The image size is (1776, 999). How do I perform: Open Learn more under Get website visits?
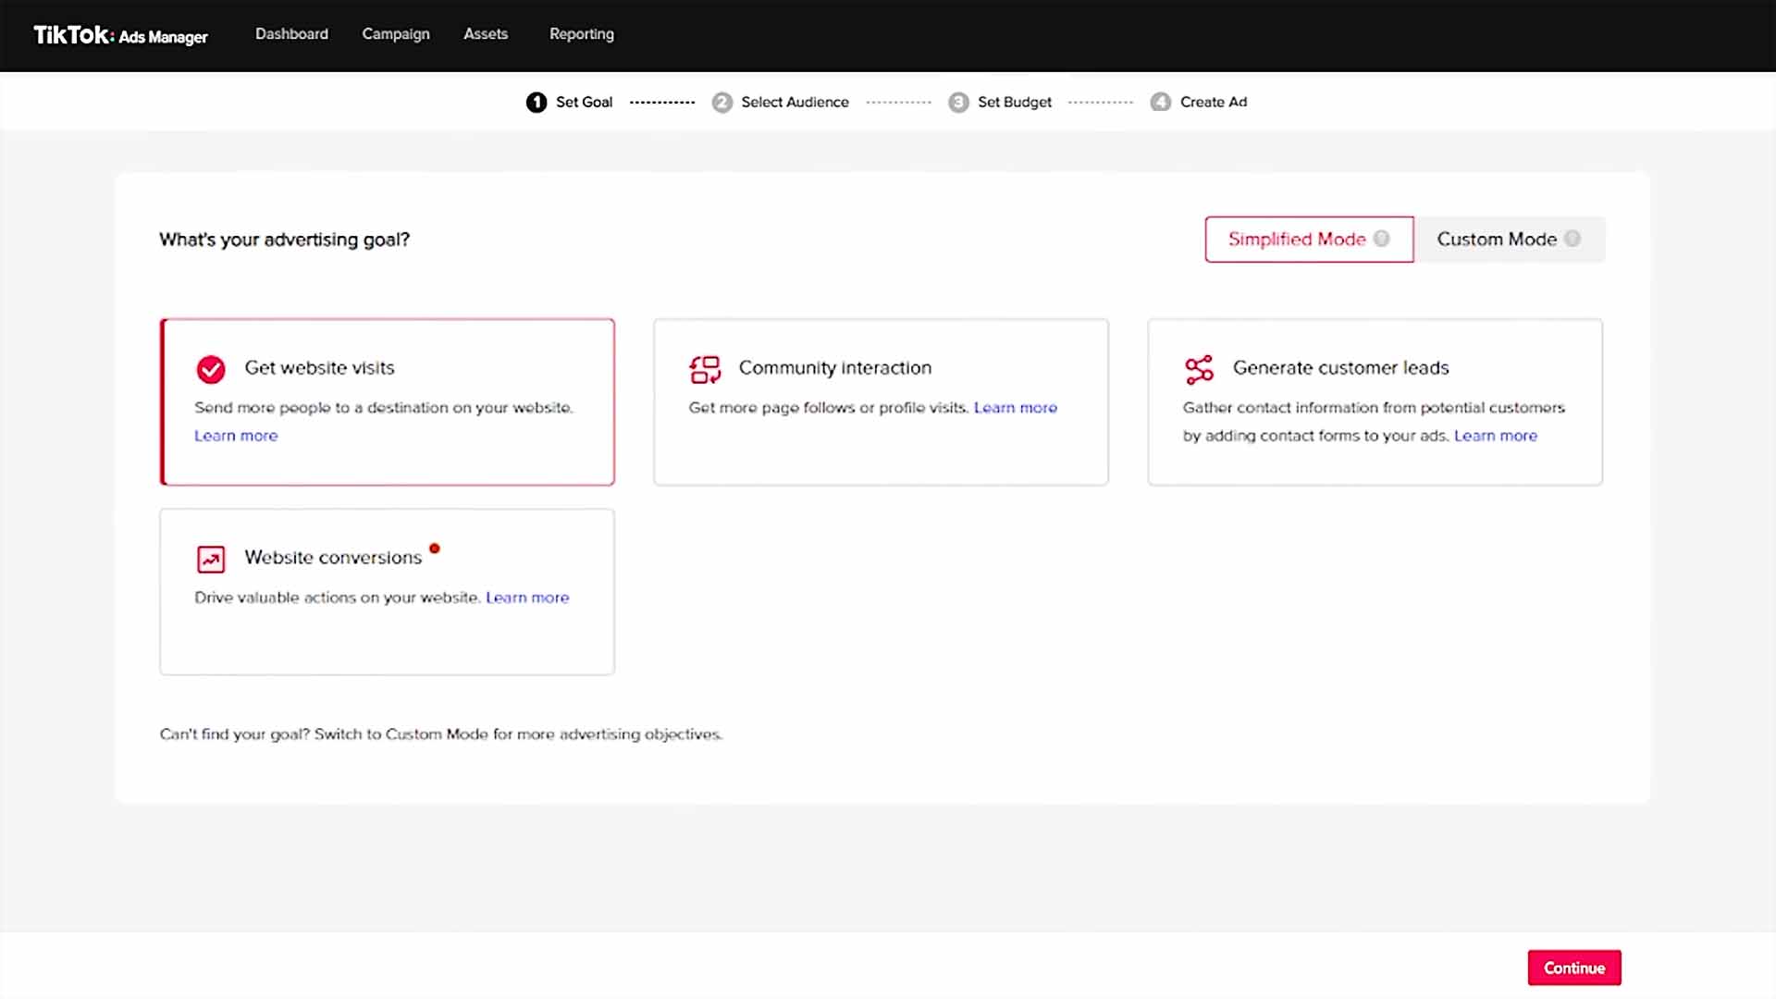pyautogui.click(x=236, y=436)
